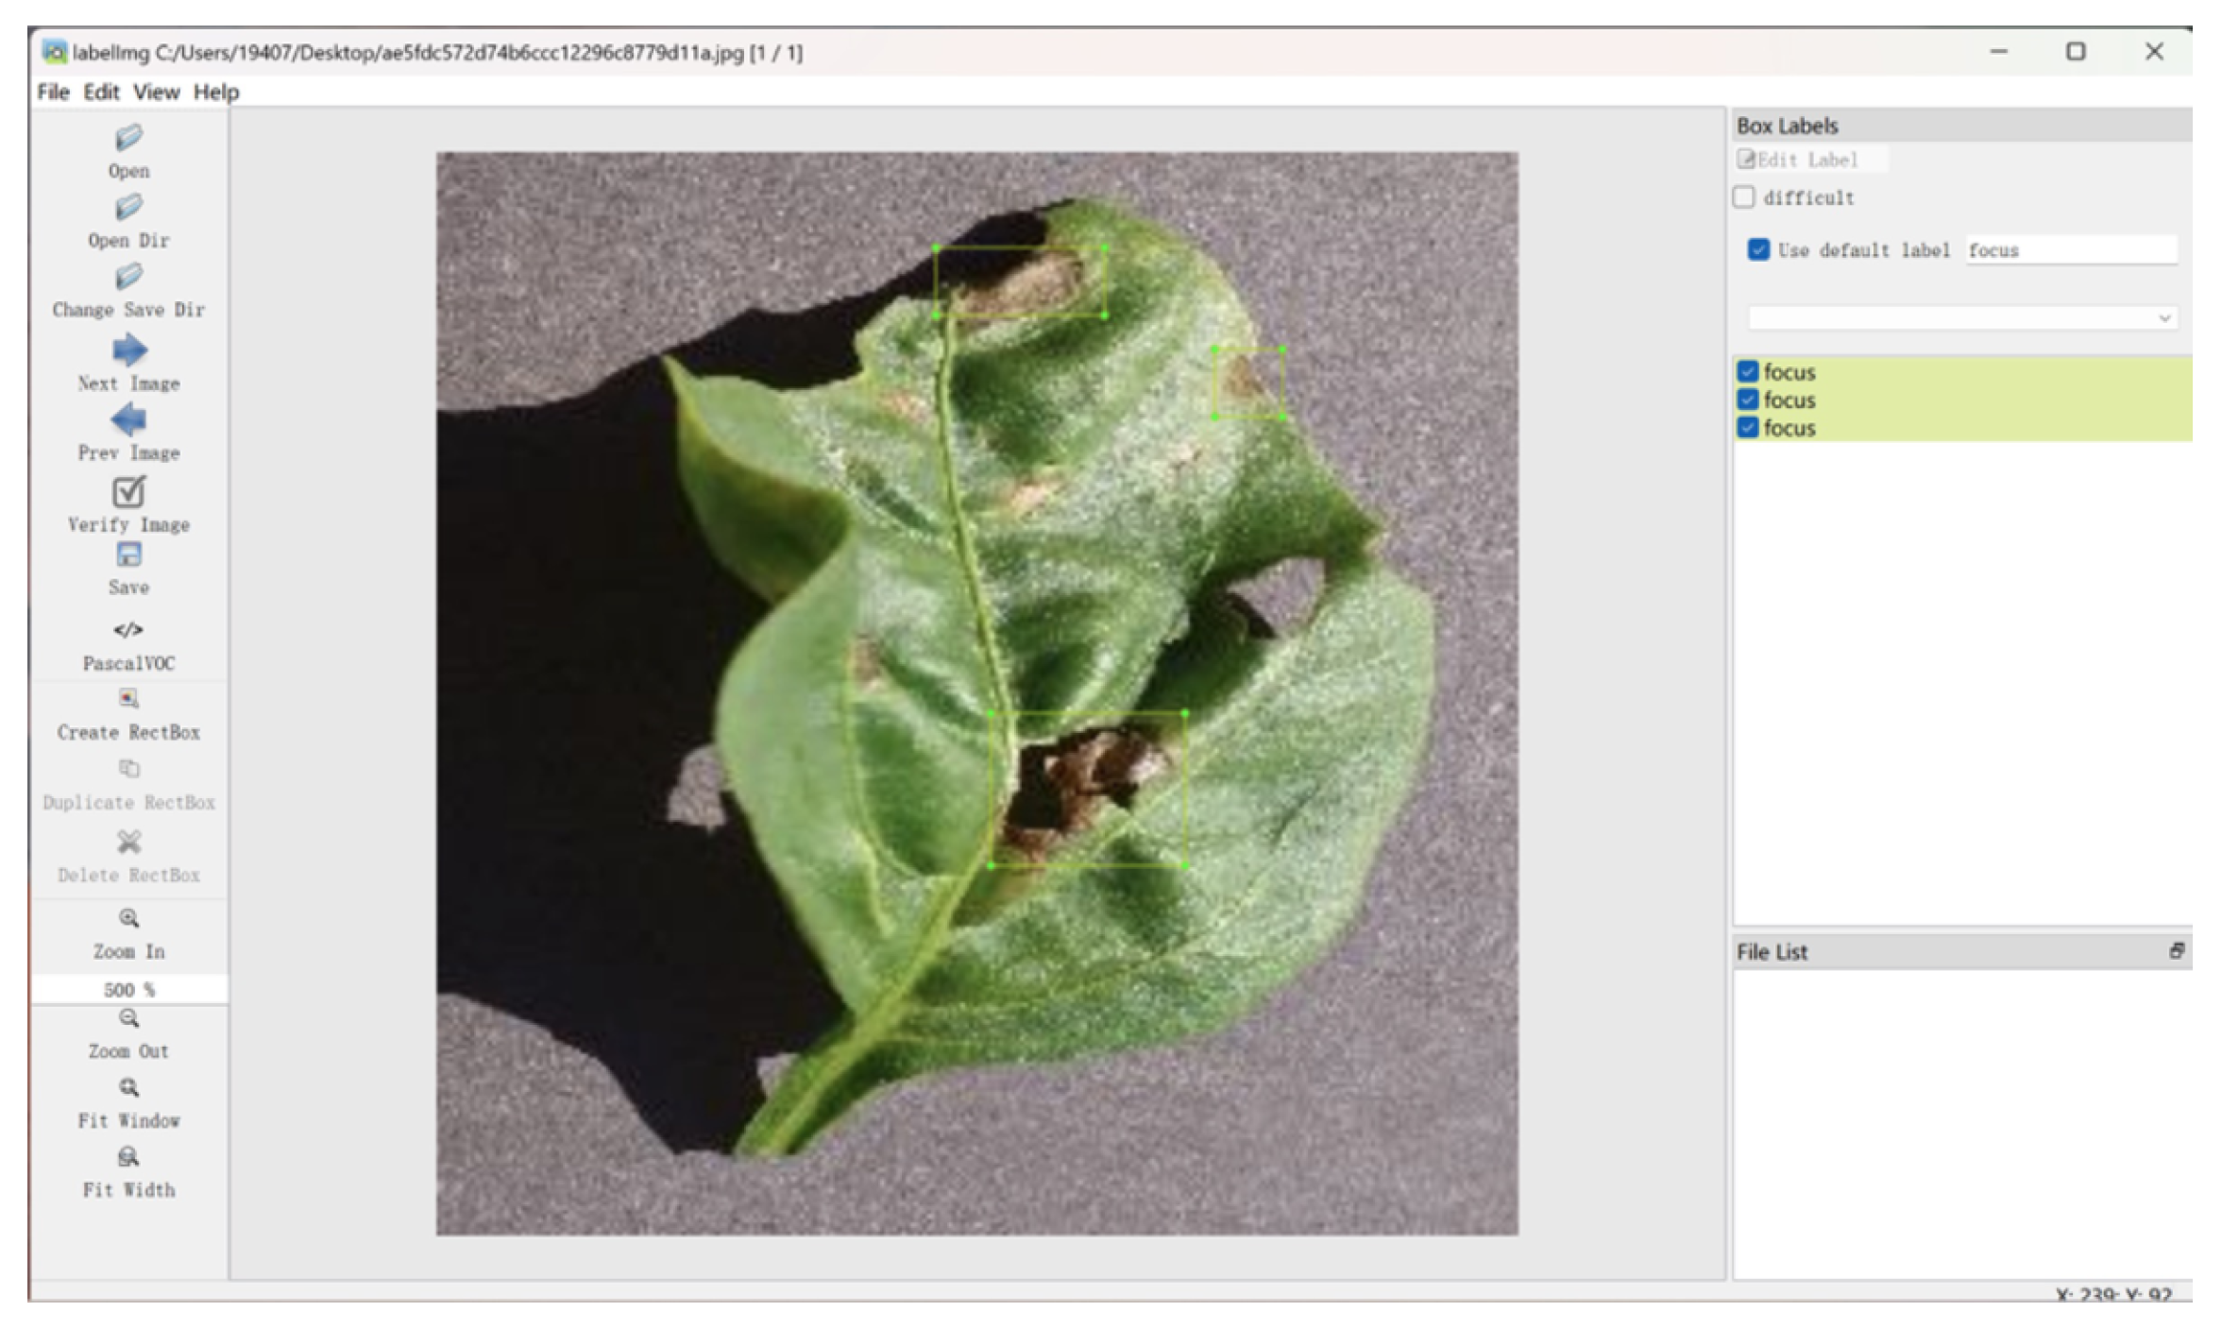The width and height of the screenshot is (2222, 1329).
Task: Open the View menu
Action: coord(156,92)
